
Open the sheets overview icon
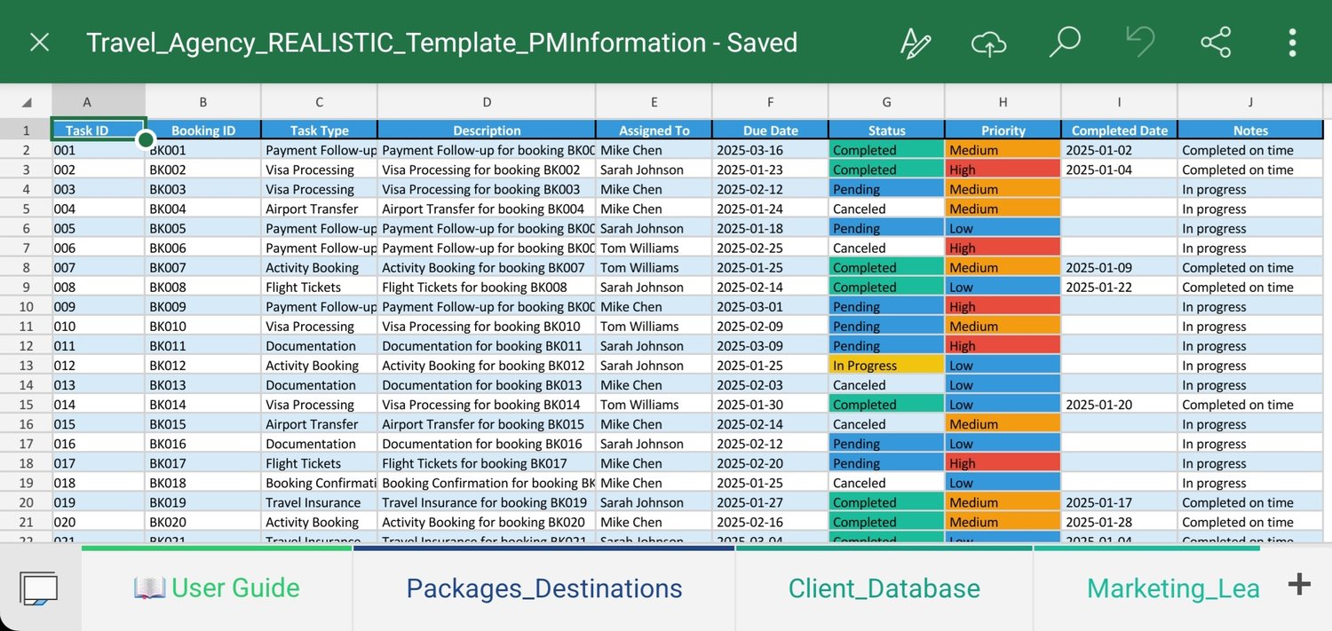tap(39, 588)
